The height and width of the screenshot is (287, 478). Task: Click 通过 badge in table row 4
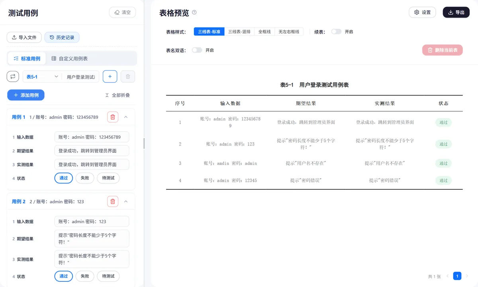(x=443, y=181)
